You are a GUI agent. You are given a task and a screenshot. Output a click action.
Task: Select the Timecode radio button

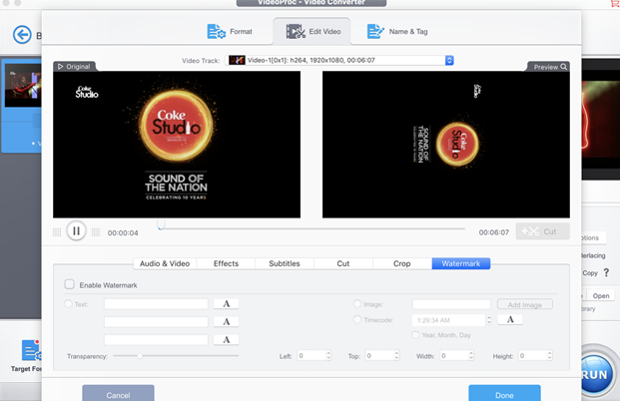coord(357,319)
